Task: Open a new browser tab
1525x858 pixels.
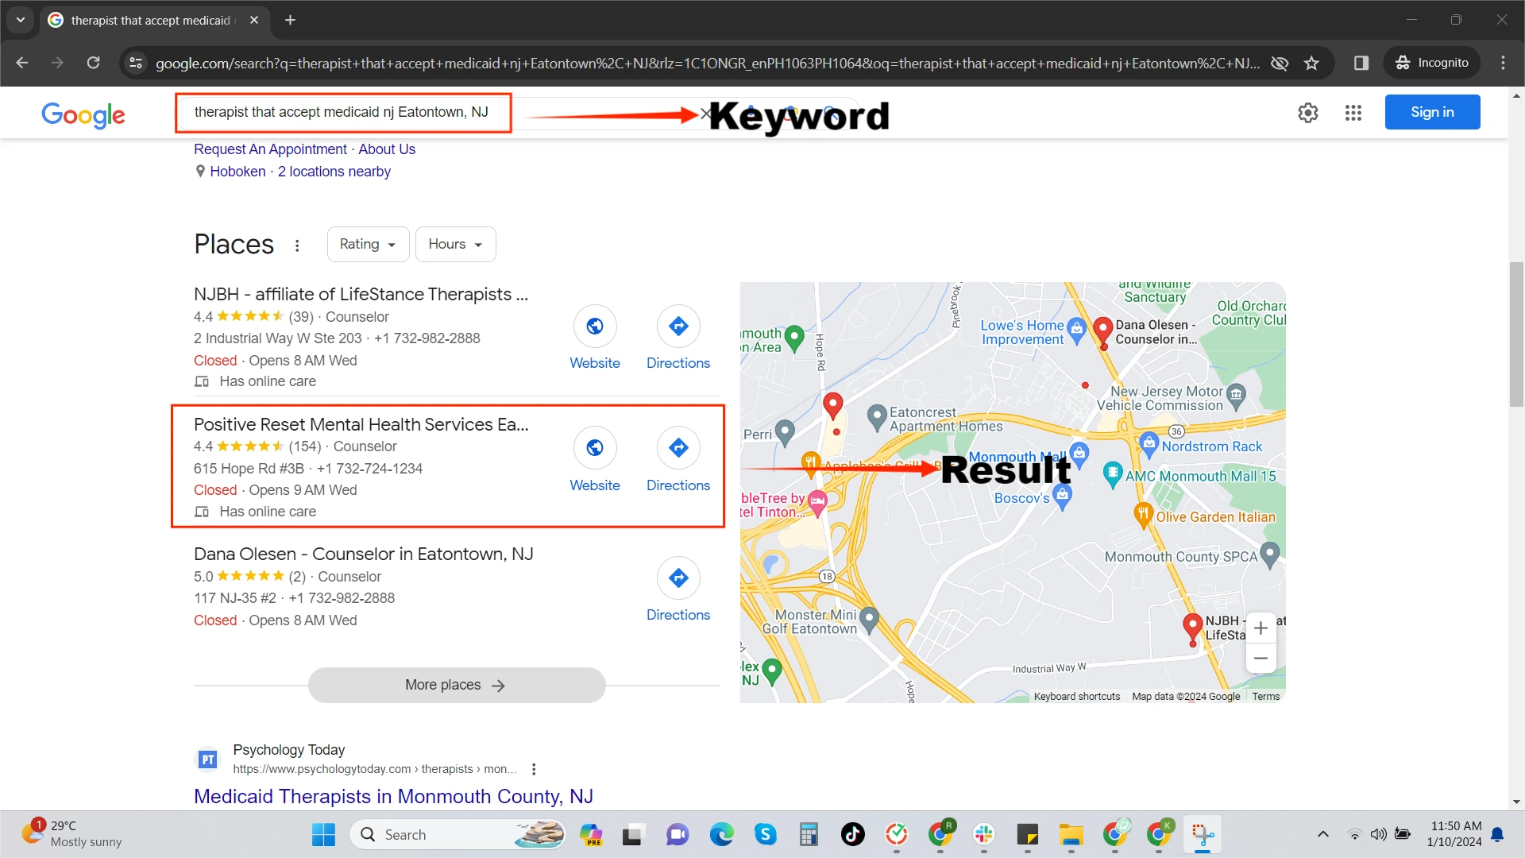Action: 291,20
